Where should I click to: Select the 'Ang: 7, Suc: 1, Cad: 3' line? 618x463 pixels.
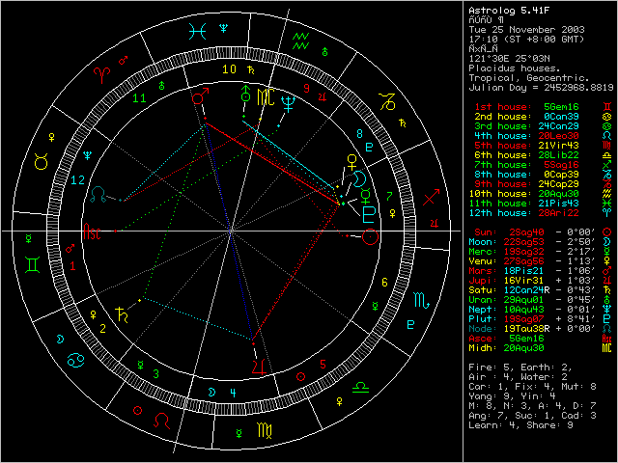click(532, 416)
